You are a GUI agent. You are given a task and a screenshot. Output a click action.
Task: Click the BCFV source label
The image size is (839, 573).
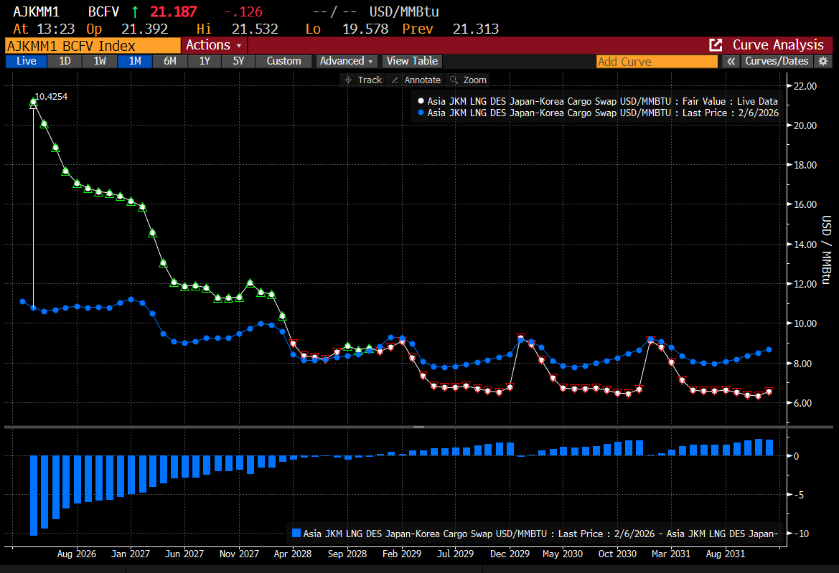[104, 11]
